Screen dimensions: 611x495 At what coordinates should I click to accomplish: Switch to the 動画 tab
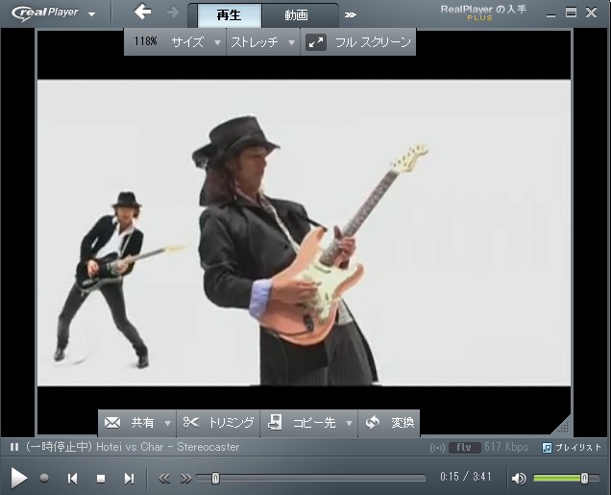pyautogui.click(x=296, y=15)
